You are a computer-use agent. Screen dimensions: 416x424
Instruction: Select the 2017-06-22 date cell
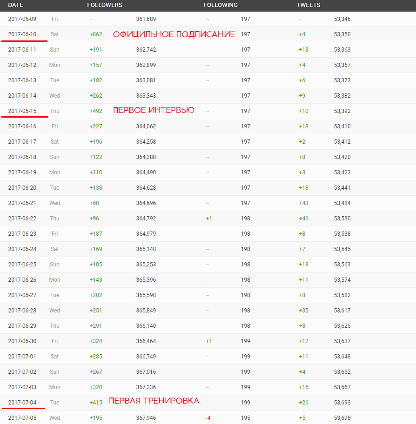[22, 219]
